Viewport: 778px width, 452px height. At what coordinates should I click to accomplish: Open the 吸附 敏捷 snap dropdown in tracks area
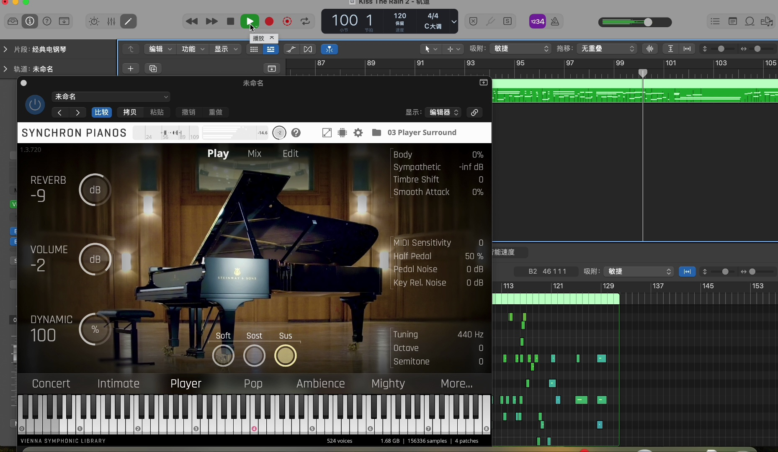520,49
